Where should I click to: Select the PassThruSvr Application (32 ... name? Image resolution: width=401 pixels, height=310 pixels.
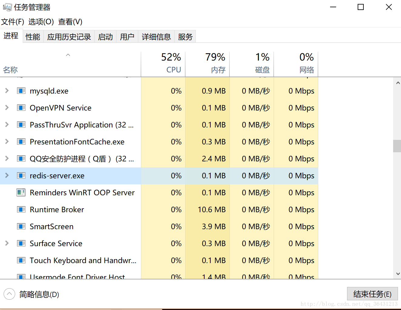pos(82,125)
